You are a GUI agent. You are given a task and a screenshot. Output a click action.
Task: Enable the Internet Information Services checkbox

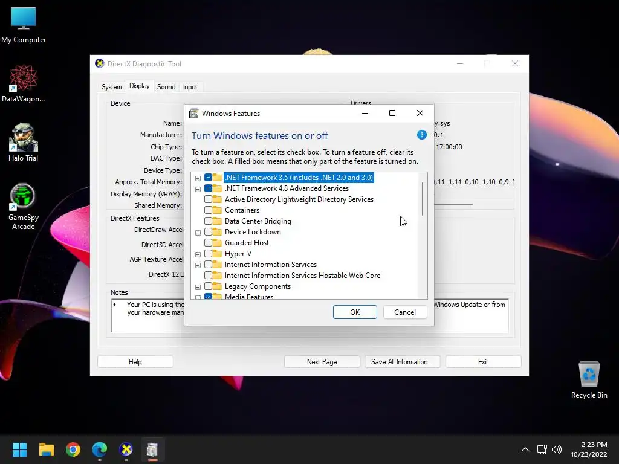pyautogui.click(x=208, y=265)
